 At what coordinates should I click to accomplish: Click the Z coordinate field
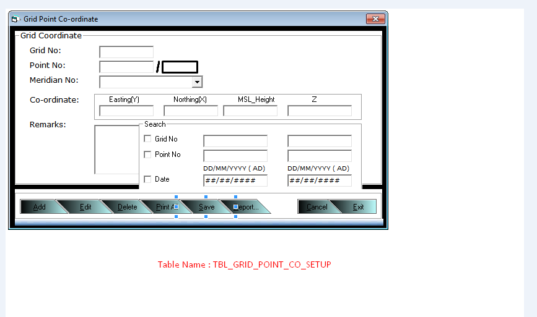319,111
